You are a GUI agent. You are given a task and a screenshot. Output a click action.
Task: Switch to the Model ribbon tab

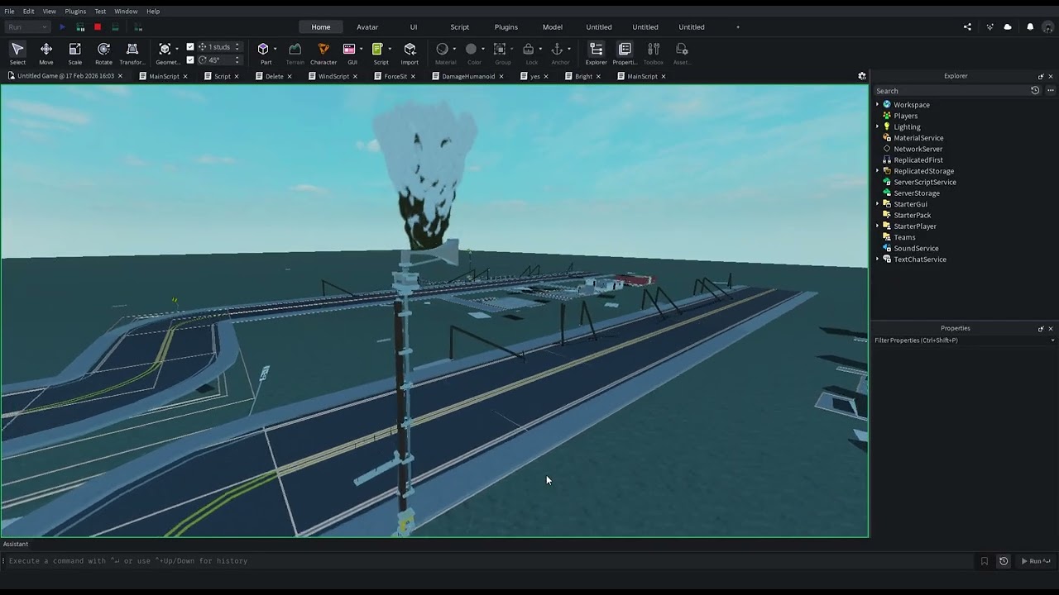(x=553, y=27)
